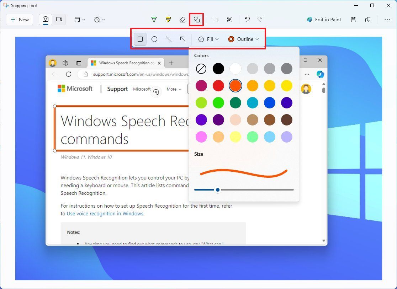The height and width of the screenshot is (289, 397).
Task: Pick the white outline color
Action: point(235,69)
